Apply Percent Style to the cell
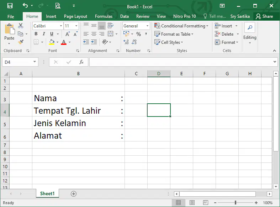The height and width of the screenshot is (207, 280). 138,34
